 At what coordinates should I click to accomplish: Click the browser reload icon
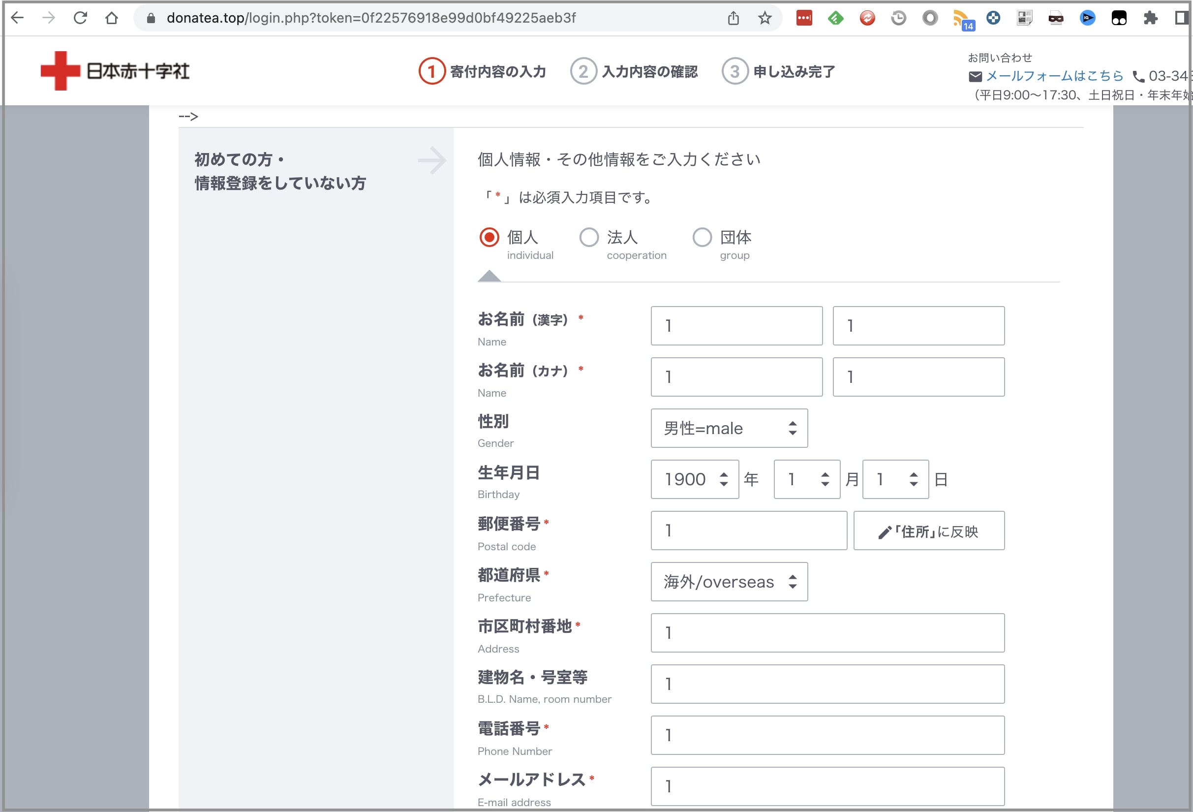tap(80, 18)
